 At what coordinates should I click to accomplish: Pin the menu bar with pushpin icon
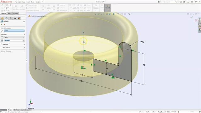[43, 2]
